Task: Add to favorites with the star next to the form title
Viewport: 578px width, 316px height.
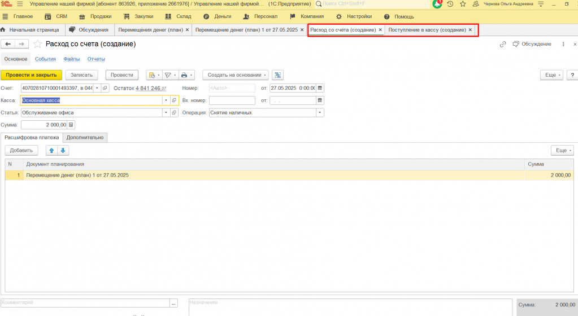Action: 37,44
